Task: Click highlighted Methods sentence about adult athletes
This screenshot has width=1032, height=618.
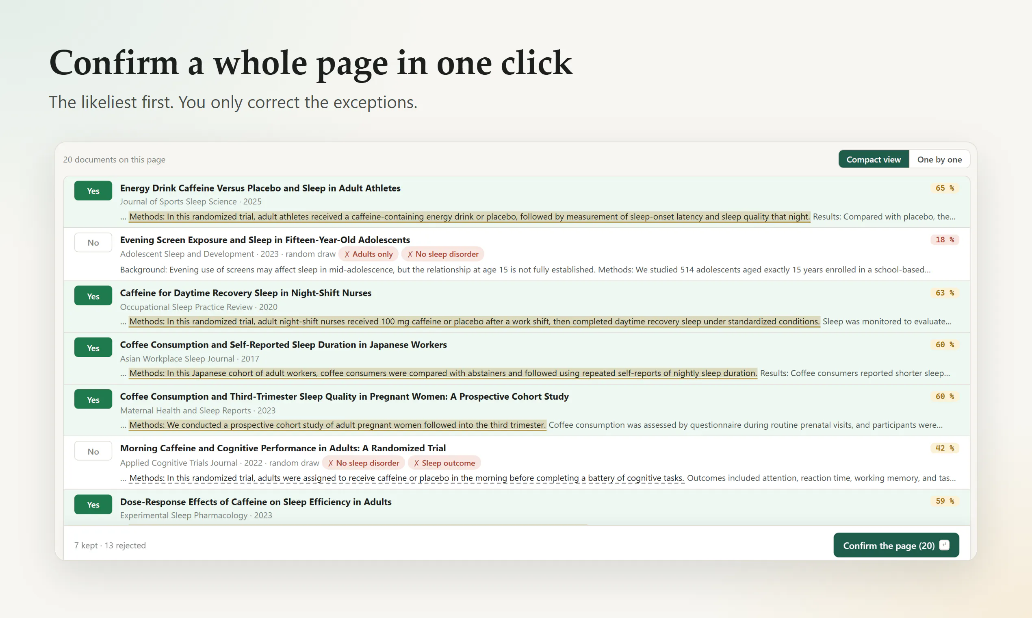Action: pos(469,217)
